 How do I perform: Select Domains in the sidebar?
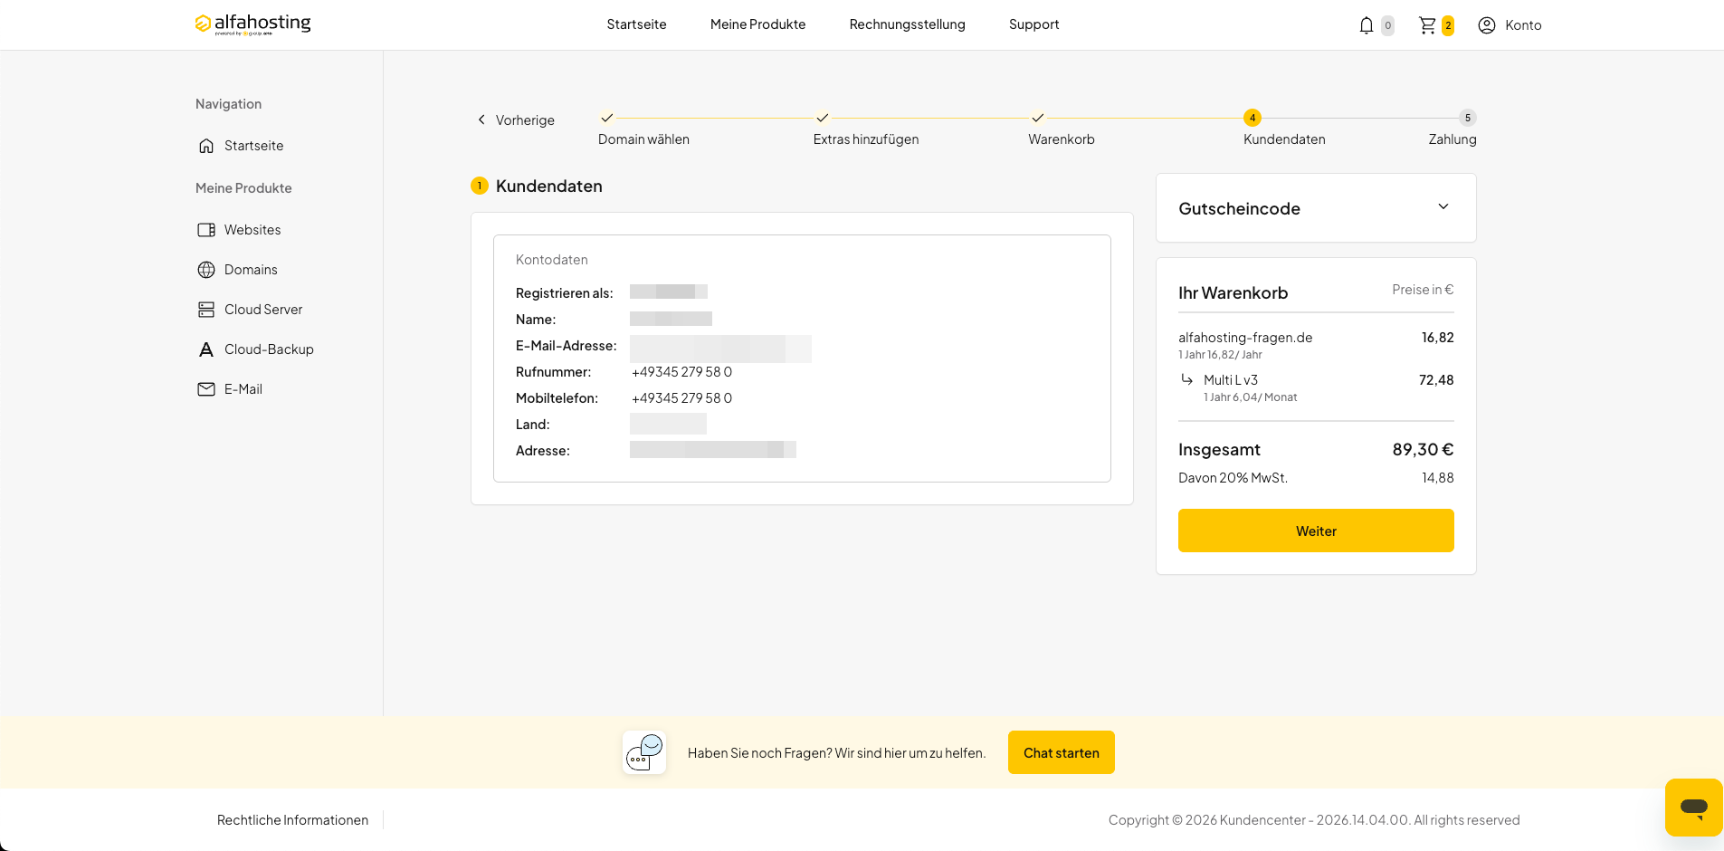251,270
